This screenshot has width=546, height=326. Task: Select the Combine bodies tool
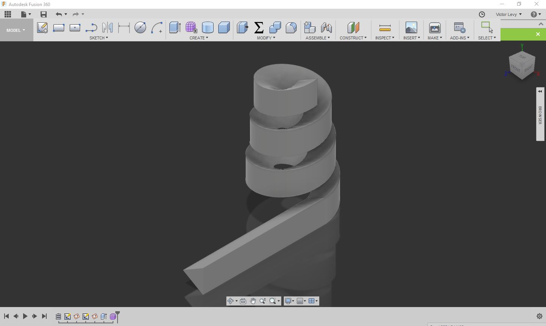click(275, 27)
